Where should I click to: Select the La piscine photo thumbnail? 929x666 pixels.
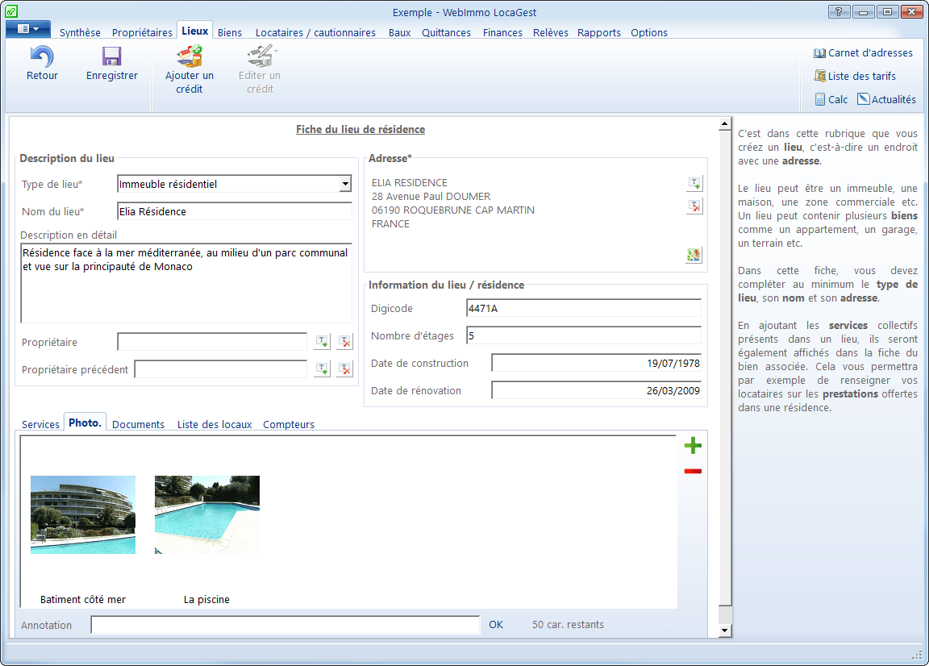[207, 514]
